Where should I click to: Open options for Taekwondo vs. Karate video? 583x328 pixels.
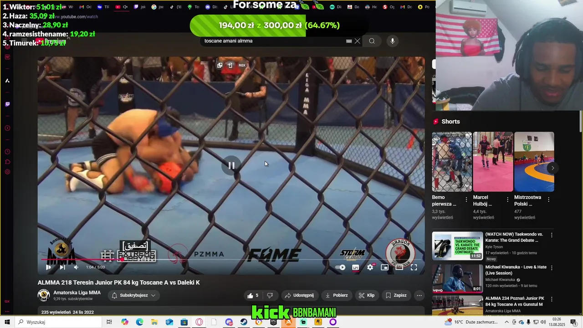pos(552,235)
